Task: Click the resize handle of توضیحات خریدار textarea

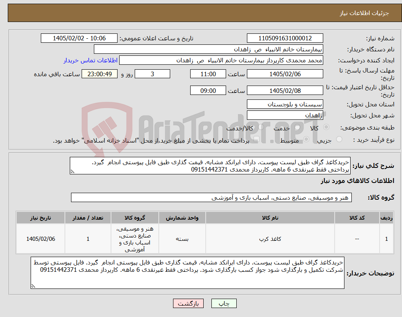Action: coord(33,286)
